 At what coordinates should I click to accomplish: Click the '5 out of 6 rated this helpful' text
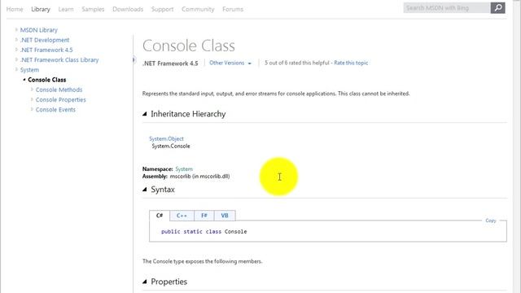coord(296,63)
